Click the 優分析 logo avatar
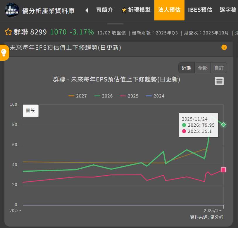Screen dimensions: 238x228 (x=12, y=10)
